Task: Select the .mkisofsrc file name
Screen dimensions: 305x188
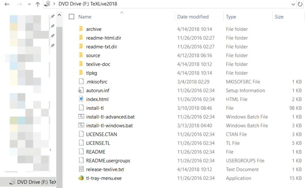Action: pos(97,82)
